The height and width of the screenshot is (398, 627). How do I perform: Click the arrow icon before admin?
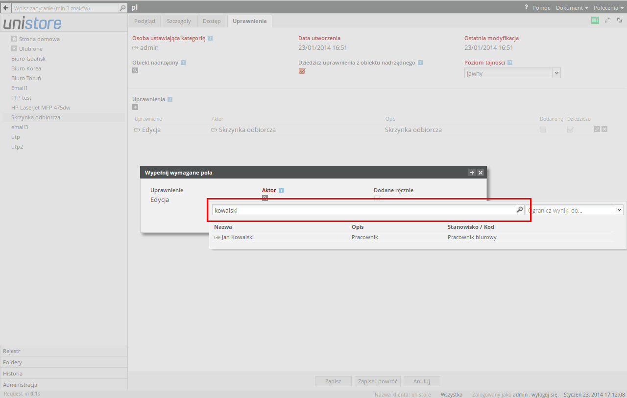point(136,48)
